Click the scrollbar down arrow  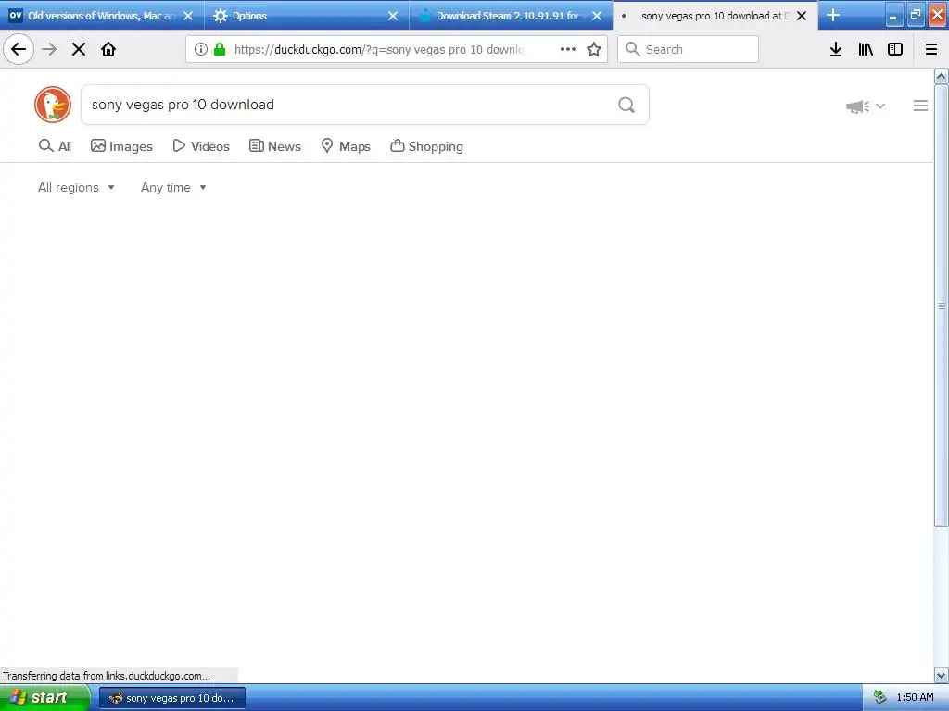click(942, 675)
